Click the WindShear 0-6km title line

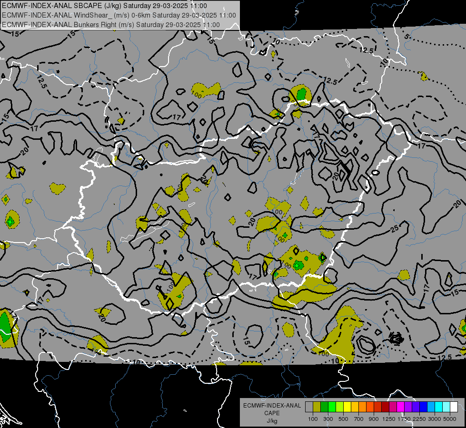119,15
